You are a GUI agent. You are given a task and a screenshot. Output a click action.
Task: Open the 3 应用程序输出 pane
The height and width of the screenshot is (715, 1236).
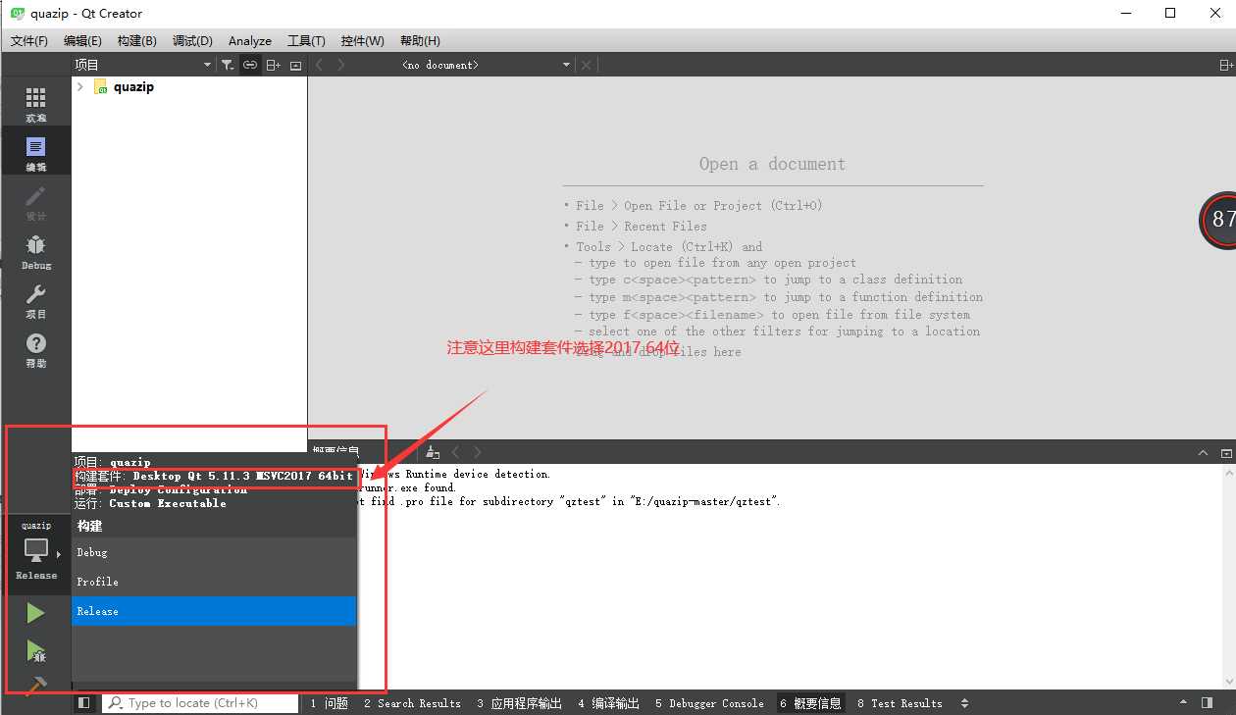coord(520,703)
